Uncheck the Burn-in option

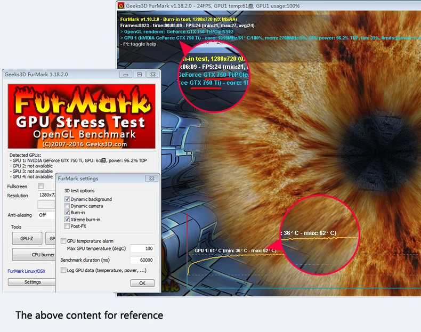67,213
